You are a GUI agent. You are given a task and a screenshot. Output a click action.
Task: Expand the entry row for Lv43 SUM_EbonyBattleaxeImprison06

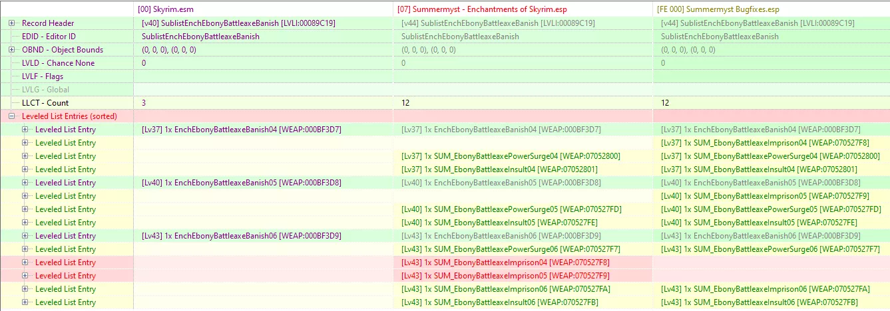point(25,289)
